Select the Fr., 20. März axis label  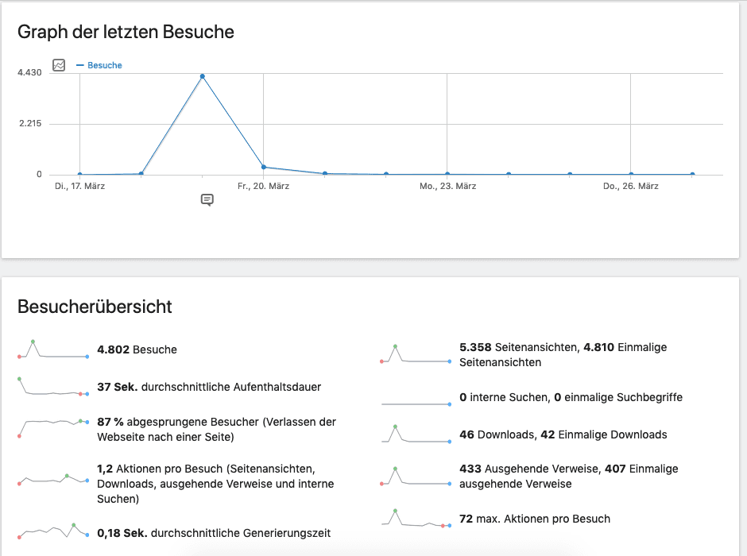(x=264, y=186)
